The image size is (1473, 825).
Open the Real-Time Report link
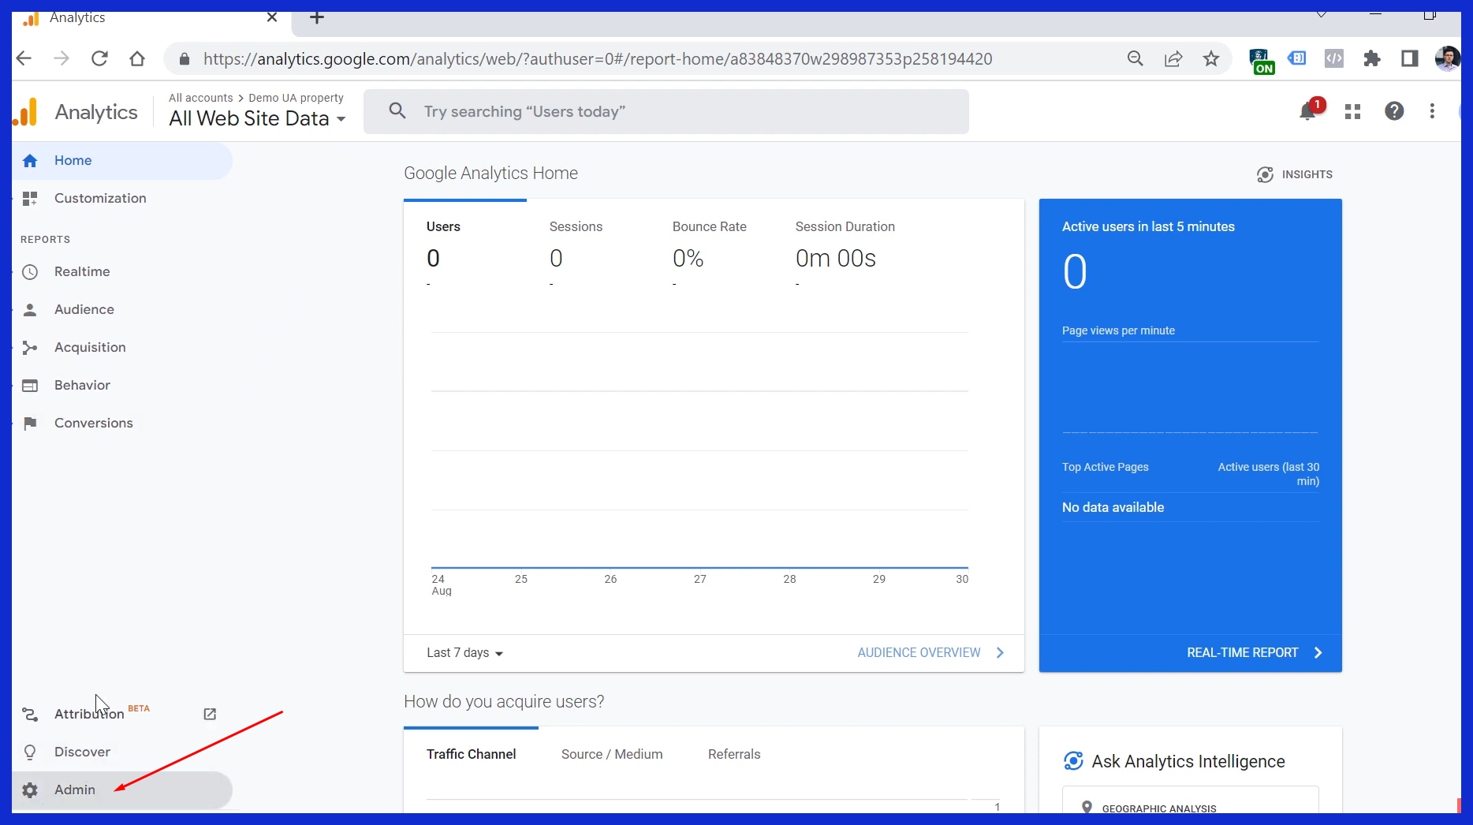coord(1255,653)
